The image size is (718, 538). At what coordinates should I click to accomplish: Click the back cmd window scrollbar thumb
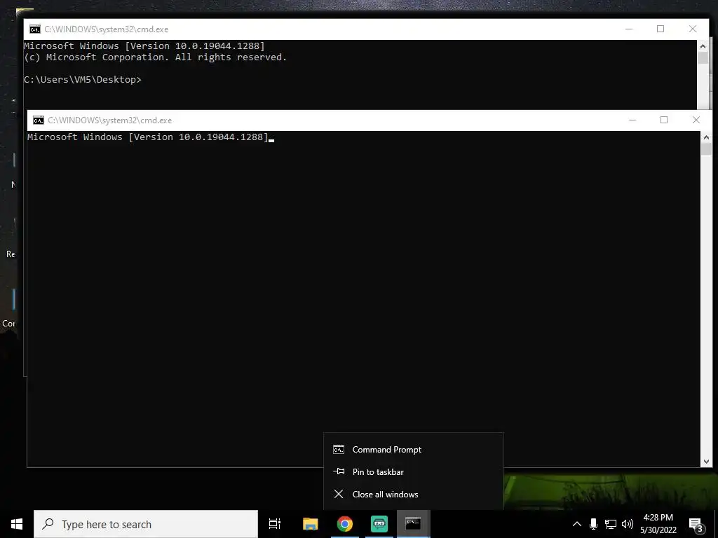tap(703, 58)
